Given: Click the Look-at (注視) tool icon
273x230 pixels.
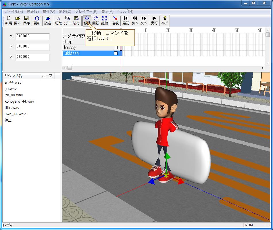Looking at the screenshot, I should point(115,20).
